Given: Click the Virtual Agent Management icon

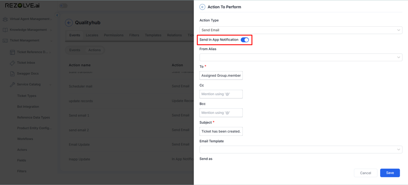Looking at the screenshot, I should click(x=5, y=19).
